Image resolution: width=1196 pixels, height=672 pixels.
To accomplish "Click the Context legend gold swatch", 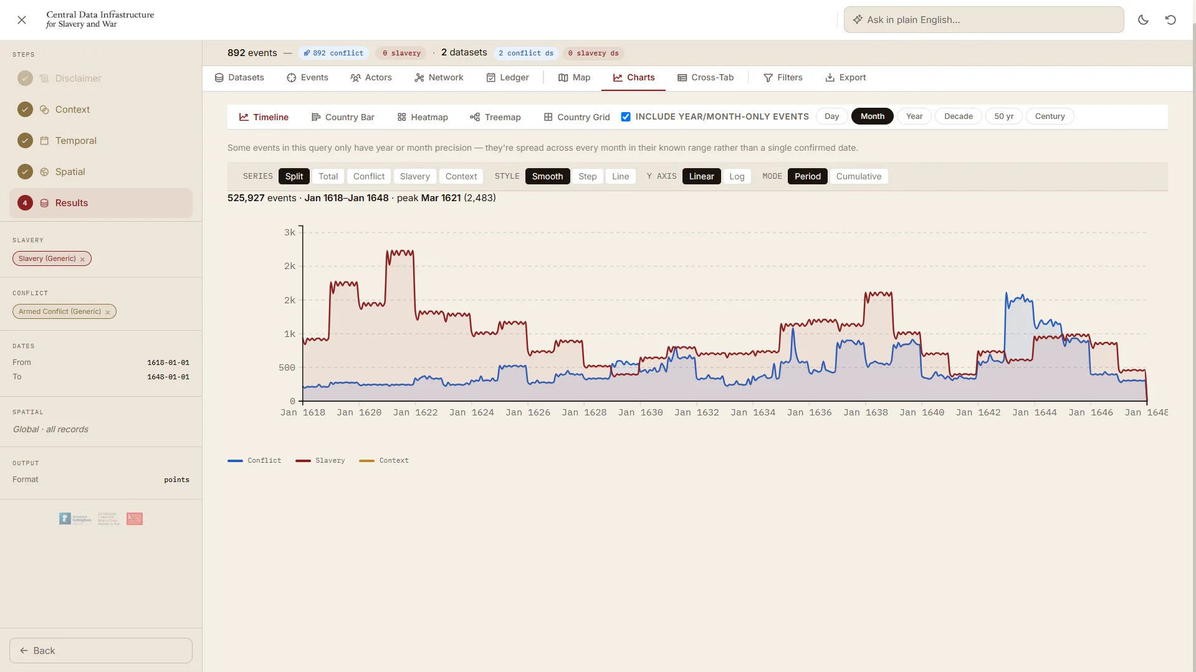I will (366, 461).
